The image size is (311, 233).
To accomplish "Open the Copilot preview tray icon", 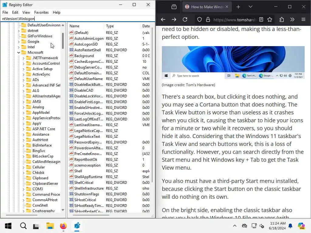I will click(301, 226).
